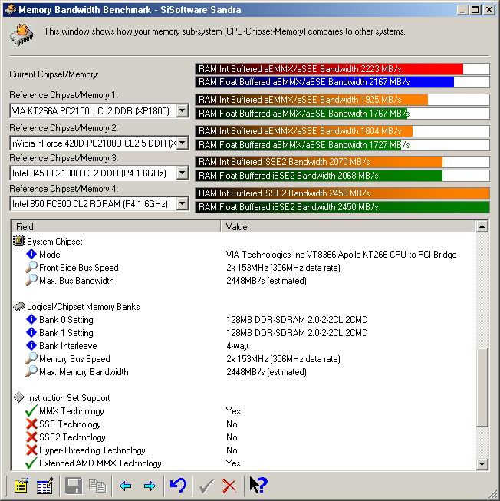Go back with the left arrow icon
Image resolution: width=500 pixels, height=501 pixels.
[x=126, y=486]
